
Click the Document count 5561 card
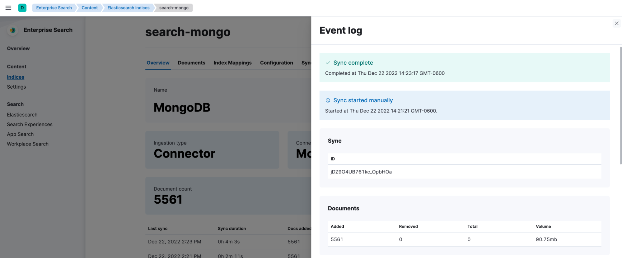pos(228,196)
